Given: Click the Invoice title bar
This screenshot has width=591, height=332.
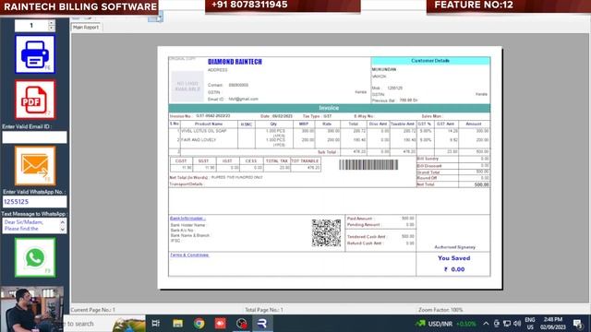Looking at the screenshot, I should [329, 108].
